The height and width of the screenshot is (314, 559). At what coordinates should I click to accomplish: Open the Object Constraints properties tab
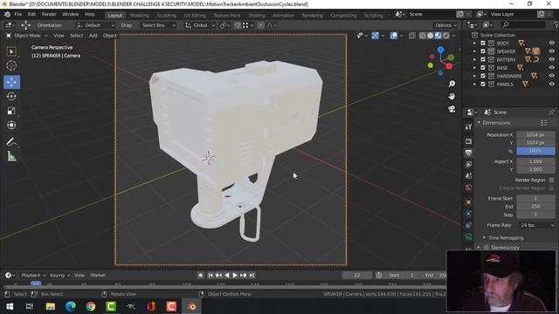tap(468, 225)
